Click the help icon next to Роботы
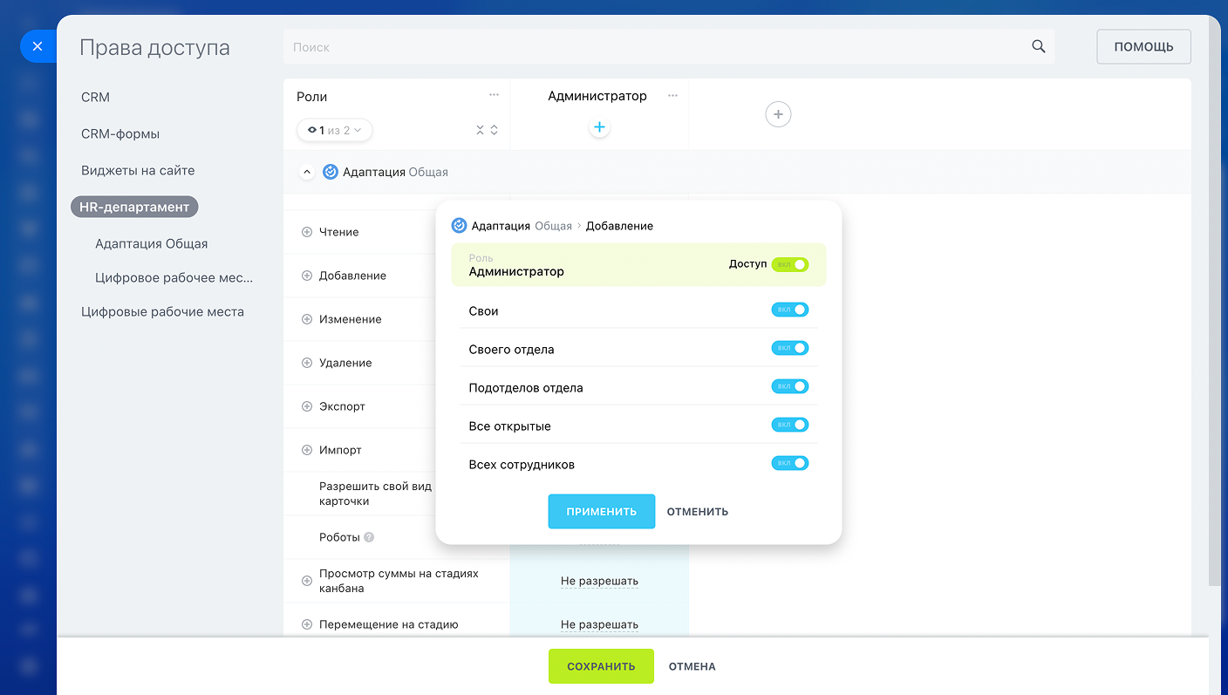 click(x=369, y=537)
